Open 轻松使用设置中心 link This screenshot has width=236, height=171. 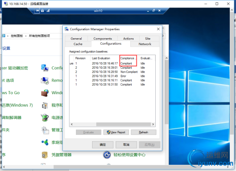[129, 155]
